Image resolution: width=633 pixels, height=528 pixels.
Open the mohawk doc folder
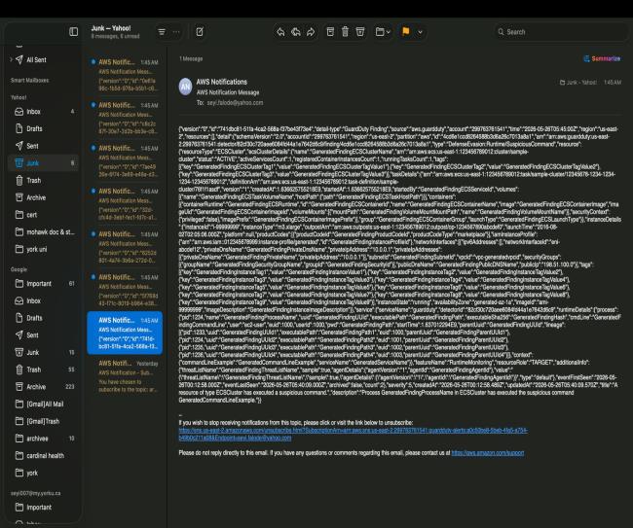(44, 231)
